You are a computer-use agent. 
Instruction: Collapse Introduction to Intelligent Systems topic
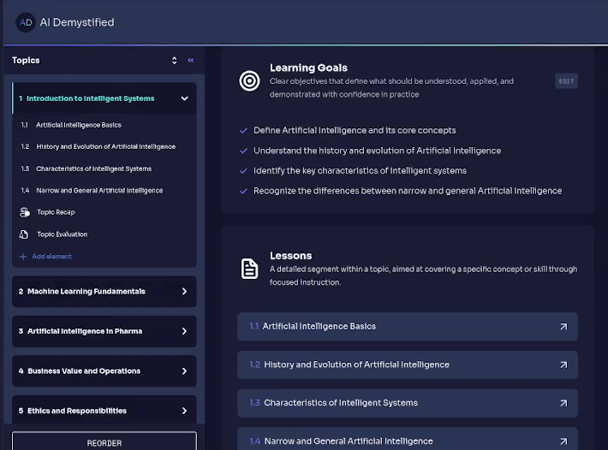click(184, 98)
